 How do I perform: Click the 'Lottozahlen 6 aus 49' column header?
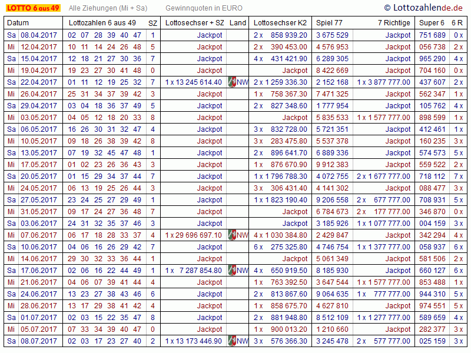pyautogui.click(x=102, y=22)
